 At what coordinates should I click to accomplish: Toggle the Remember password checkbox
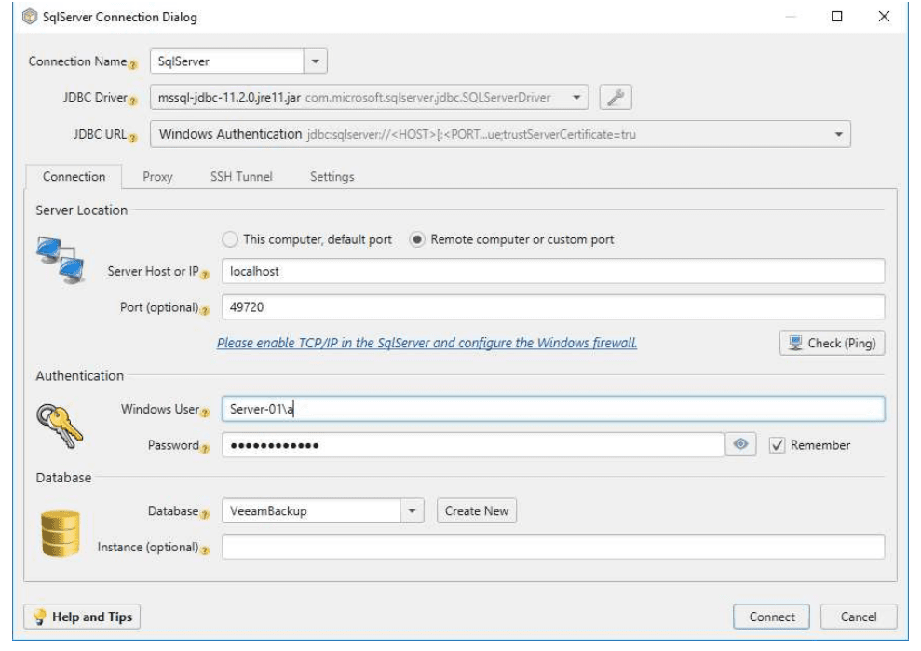tap(777, 445)
